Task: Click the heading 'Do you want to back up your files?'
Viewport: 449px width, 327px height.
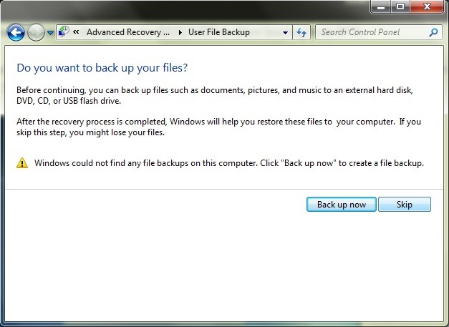Action: click(x=102, y=68)
